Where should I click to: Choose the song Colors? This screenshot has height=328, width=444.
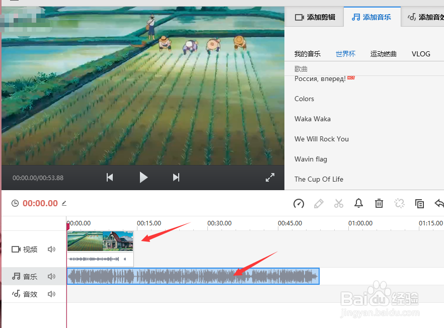[304, 99]
